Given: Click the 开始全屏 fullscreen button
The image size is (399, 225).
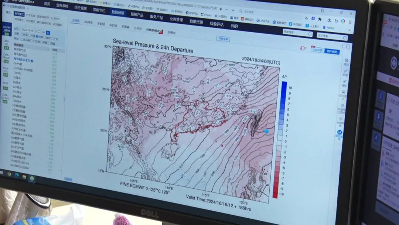Looking at the screenshot, I should [223, 39].
